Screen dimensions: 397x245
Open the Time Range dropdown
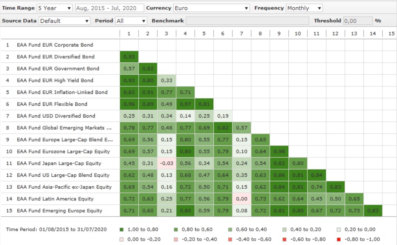tap(55, 8)
